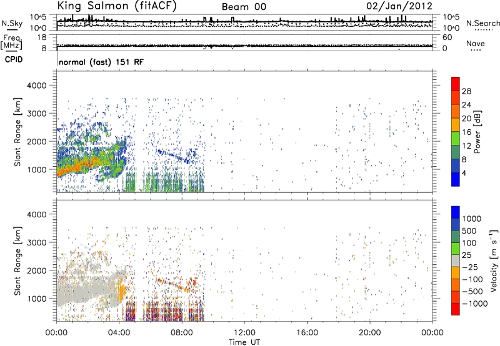This screenshot has width=500, height=346.
Task: Click the 04:00 time tick label
Action: (x=119, y=333)
